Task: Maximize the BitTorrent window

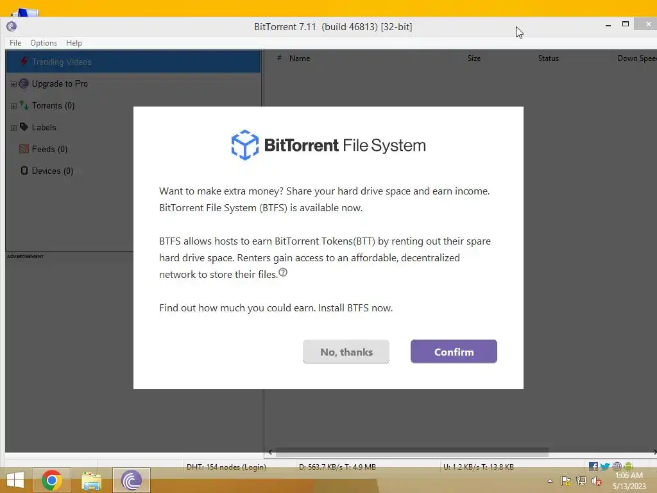Action: tap(625, 24)
